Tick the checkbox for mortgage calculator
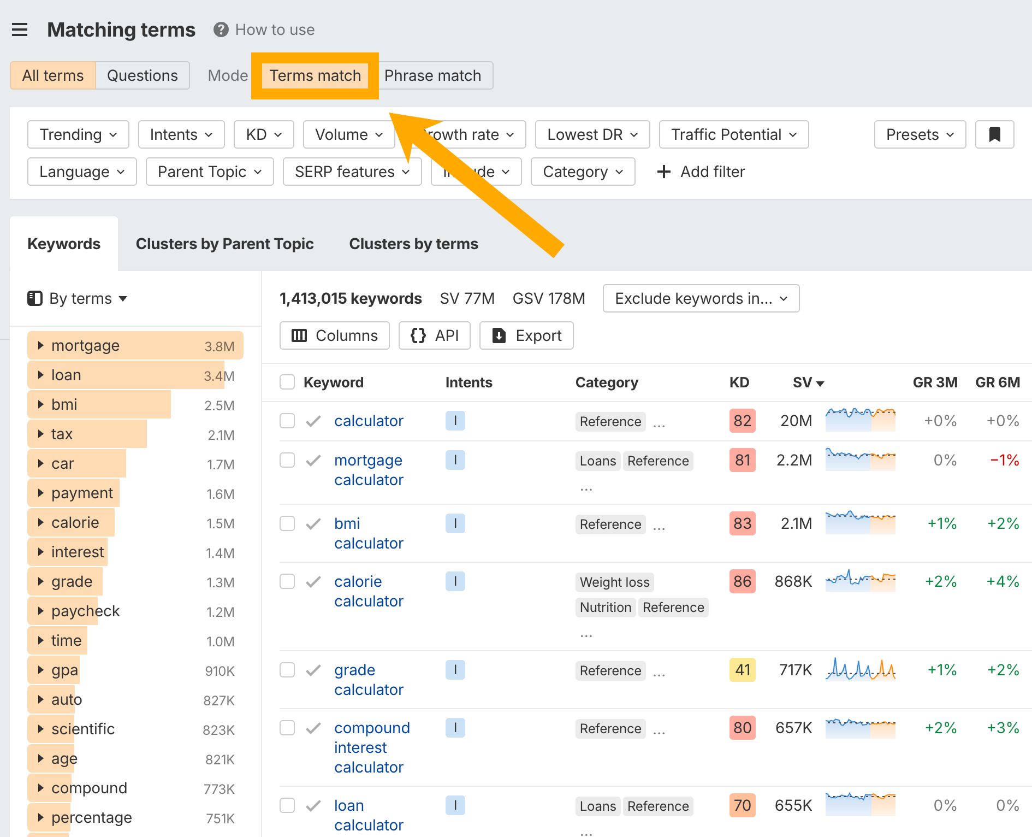Screen dimensions: 1032x837 [x=287, y=460]
